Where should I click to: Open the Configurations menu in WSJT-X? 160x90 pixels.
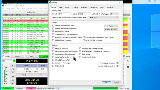point(10,9)
